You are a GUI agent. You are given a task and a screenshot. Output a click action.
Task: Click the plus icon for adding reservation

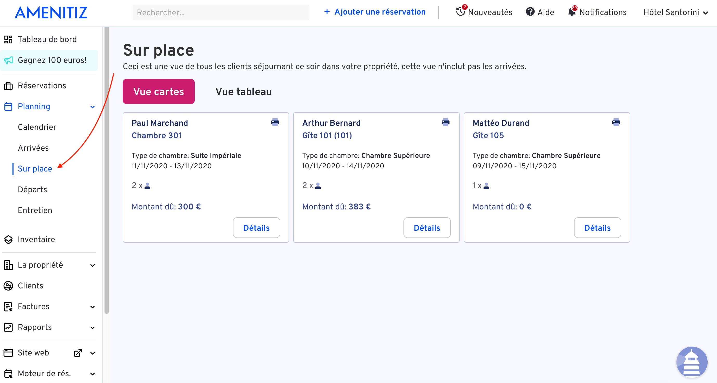[x=327, y=11]
